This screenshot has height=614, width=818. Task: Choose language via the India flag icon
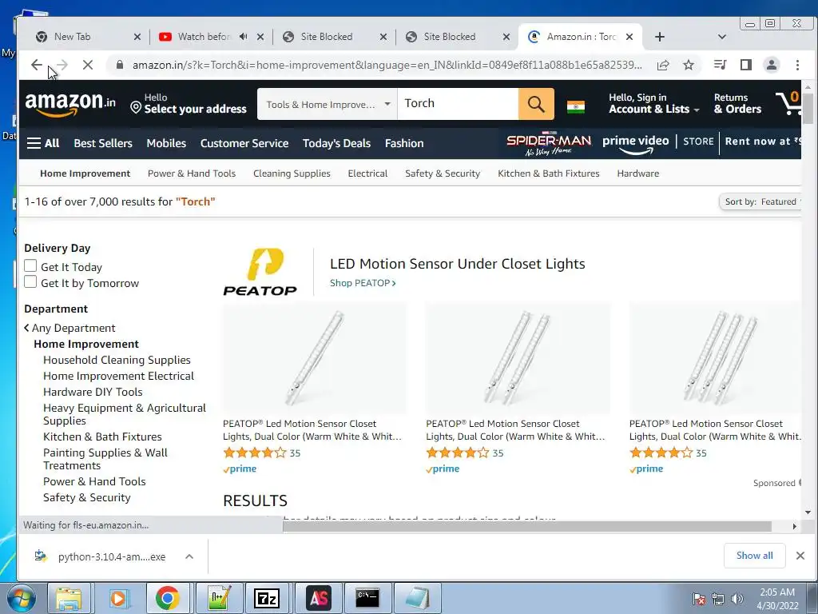[x=576, y=106]
